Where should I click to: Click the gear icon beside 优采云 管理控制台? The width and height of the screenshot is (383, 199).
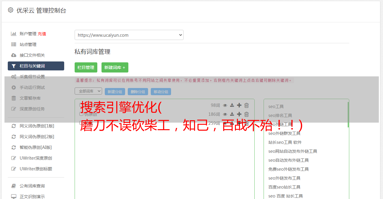pos(10,10)
